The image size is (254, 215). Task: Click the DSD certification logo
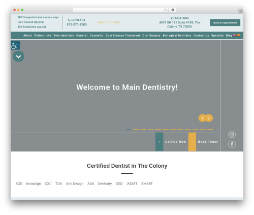[x=119, y=183]
